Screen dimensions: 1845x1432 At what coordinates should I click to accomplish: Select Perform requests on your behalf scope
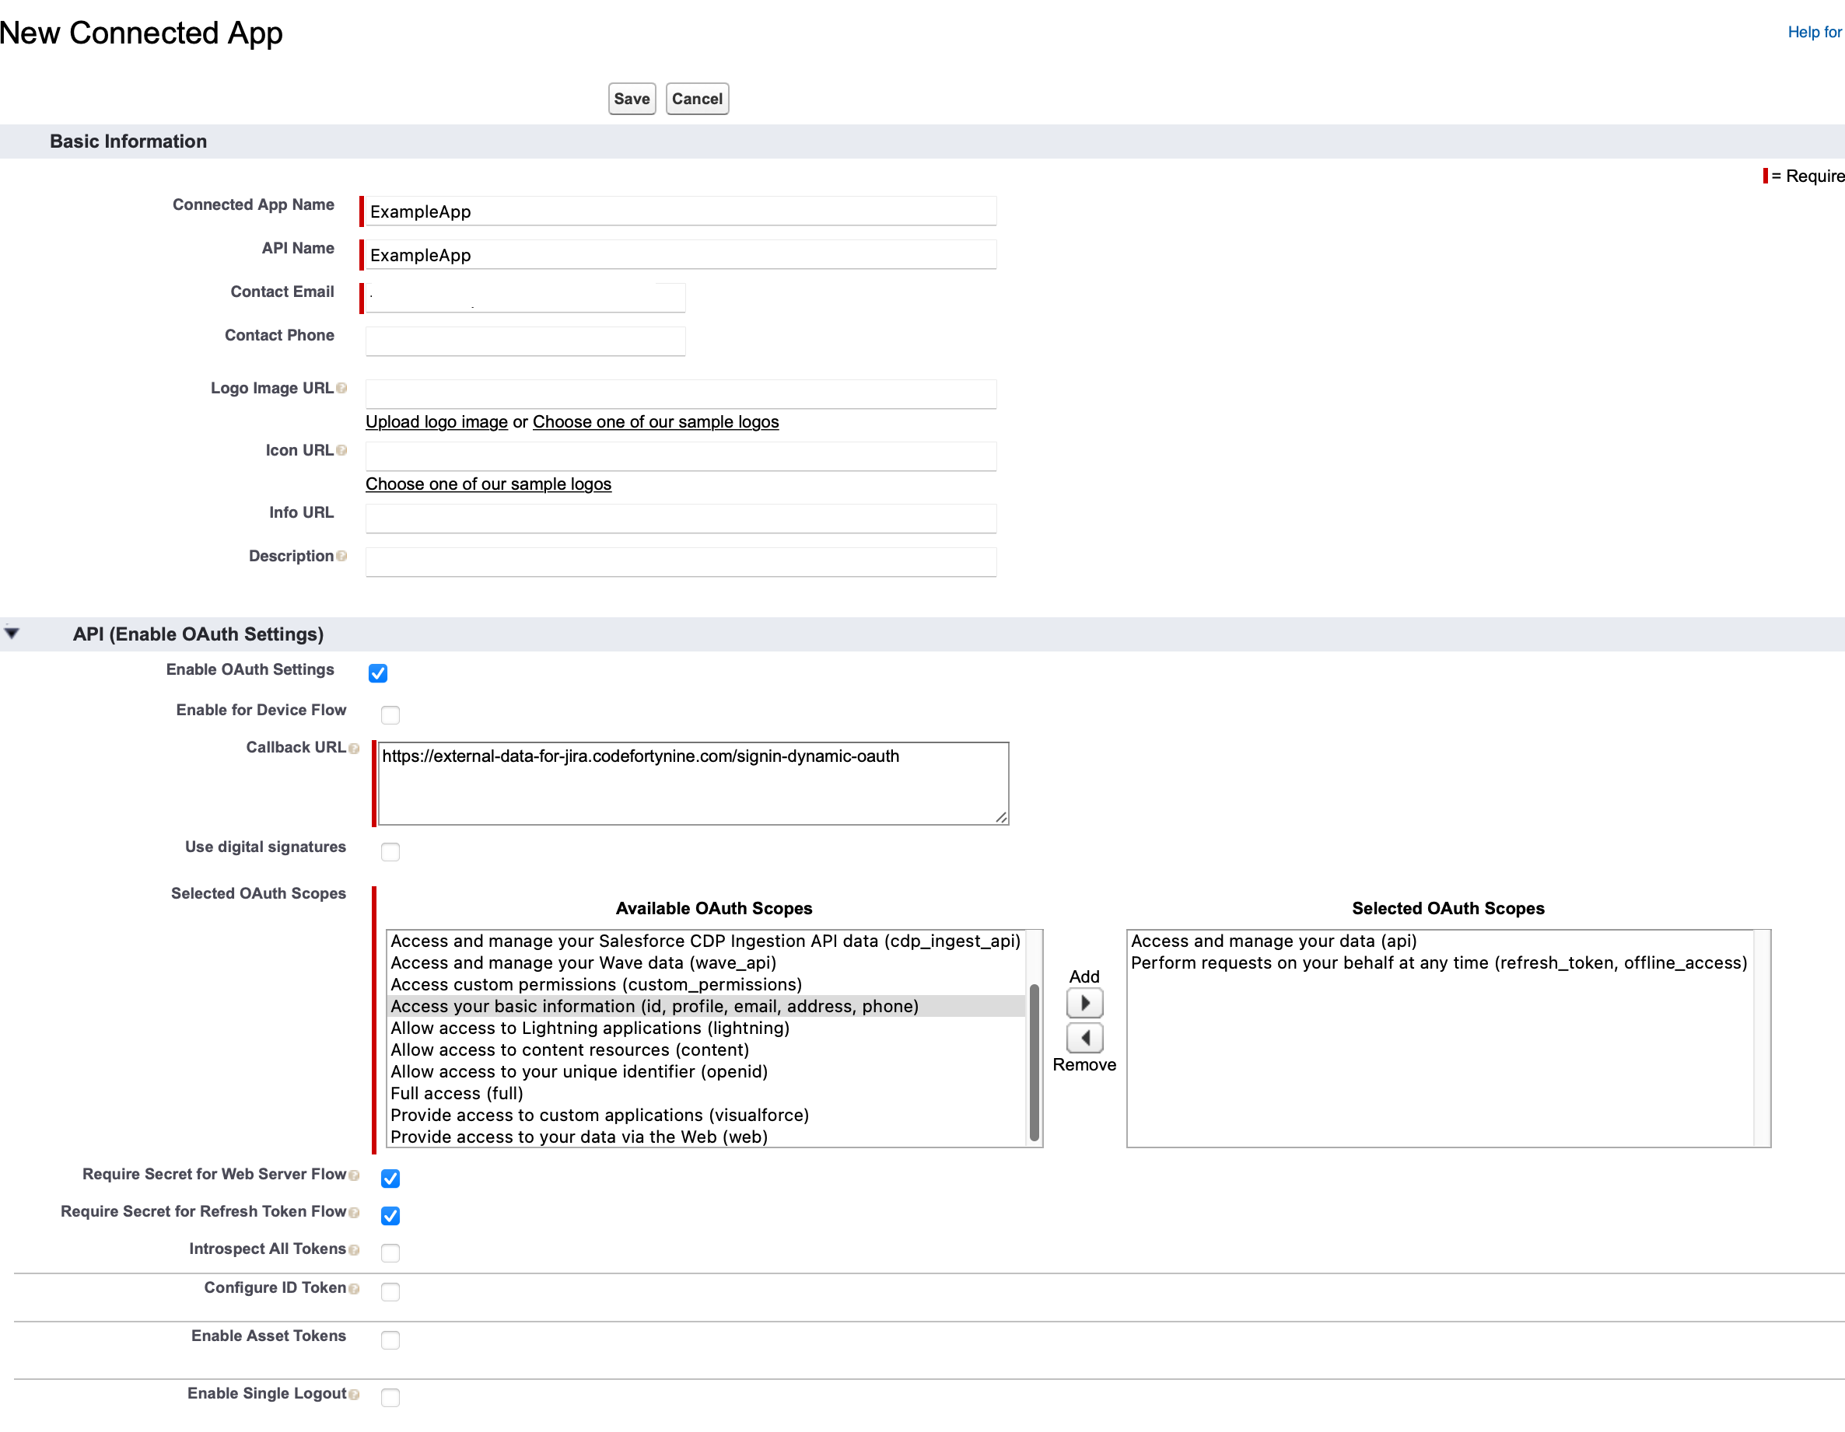coord(1438,962)
